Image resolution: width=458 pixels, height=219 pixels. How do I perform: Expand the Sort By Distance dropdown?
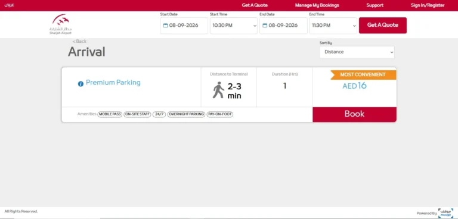point(357,52)
